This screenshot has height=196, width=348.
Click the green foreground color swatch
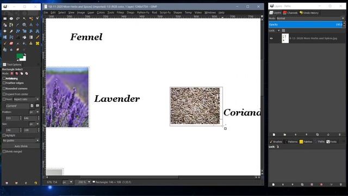pos(20,56)
